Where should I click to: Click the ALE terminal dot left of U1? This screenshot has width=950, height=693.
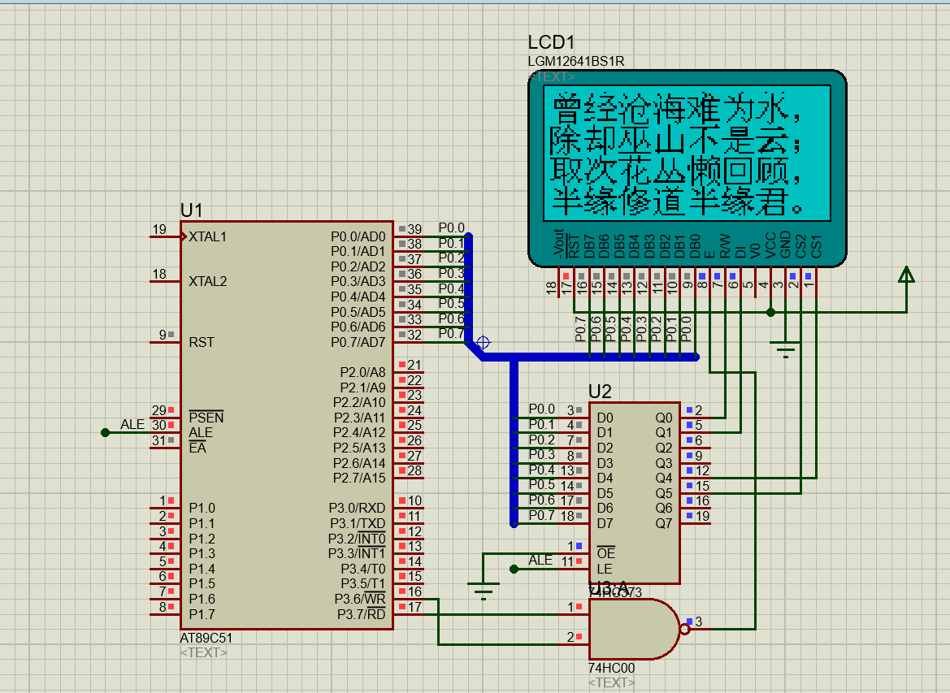pos(106,432)
